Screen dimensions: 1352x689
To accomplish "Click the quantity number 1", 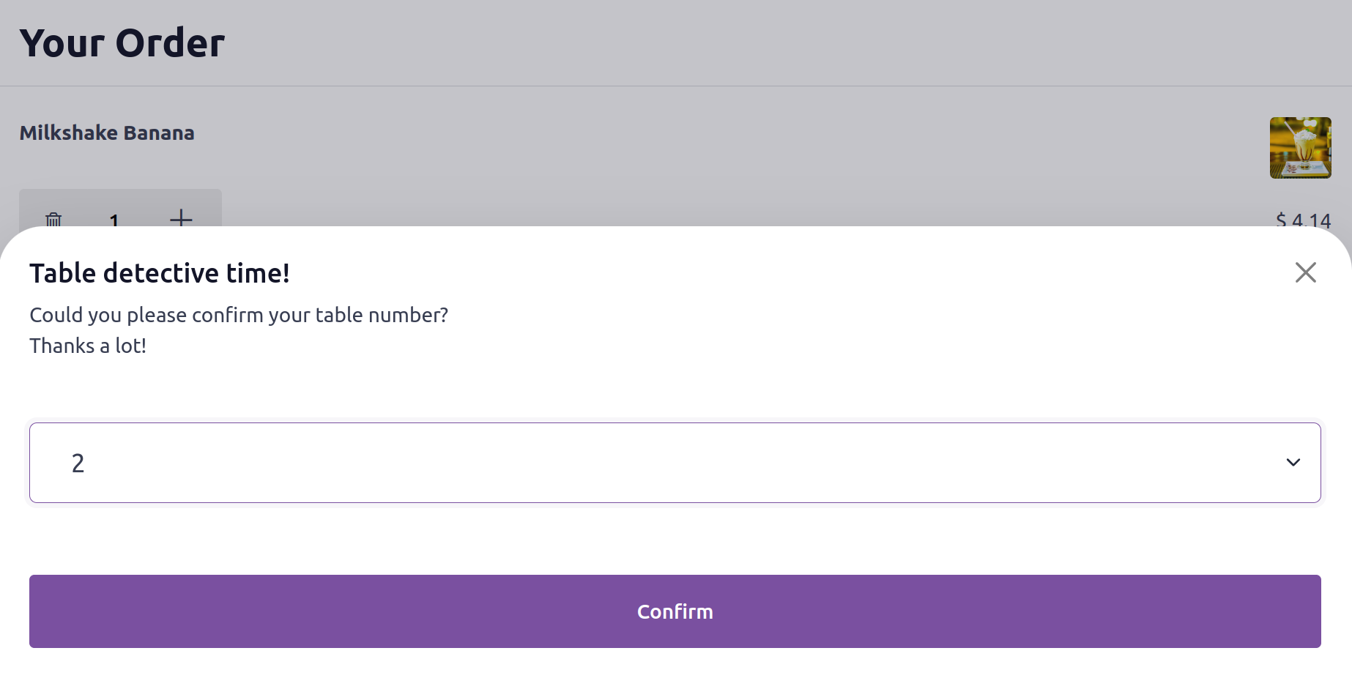I will click(x=114, y=220).
